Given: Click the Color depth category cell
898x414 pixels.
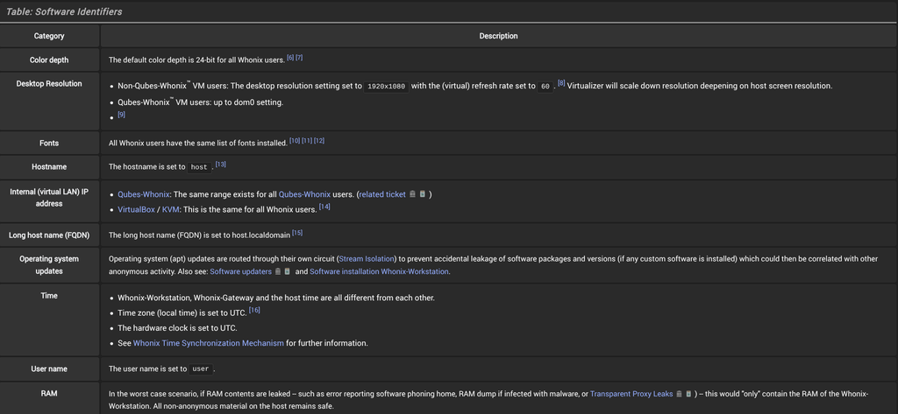Looking at the screenshot, I should pyautogui.click(x=49, y=60).
